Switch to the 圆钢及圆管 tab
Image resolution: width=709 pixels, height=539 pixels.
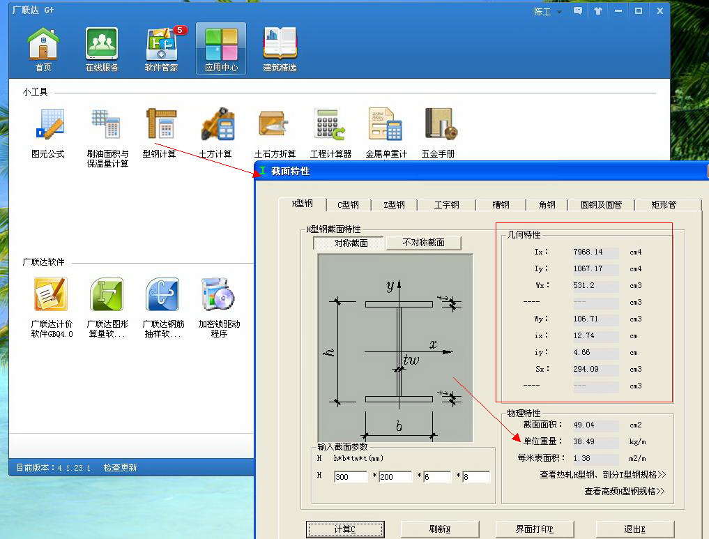click(602, 205)
